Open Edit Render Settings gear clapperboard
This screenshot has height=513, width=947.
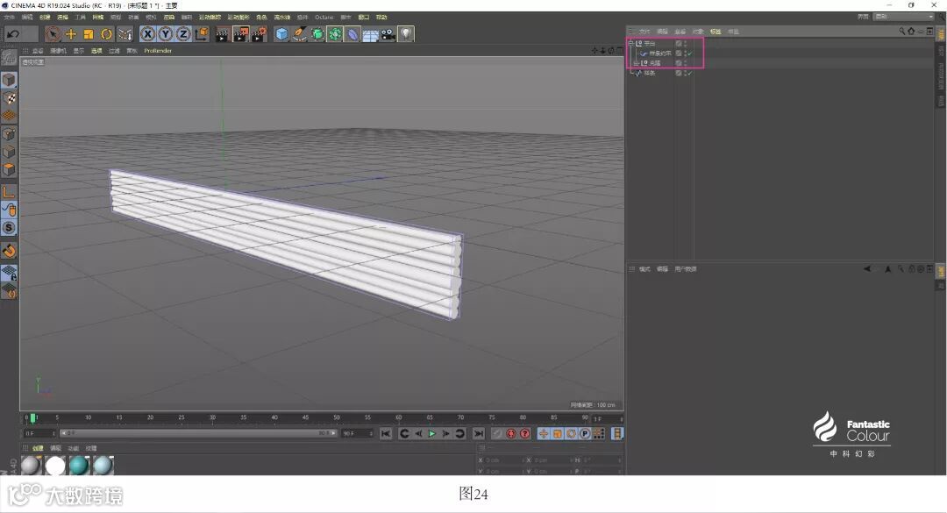[x=259, y=34]
